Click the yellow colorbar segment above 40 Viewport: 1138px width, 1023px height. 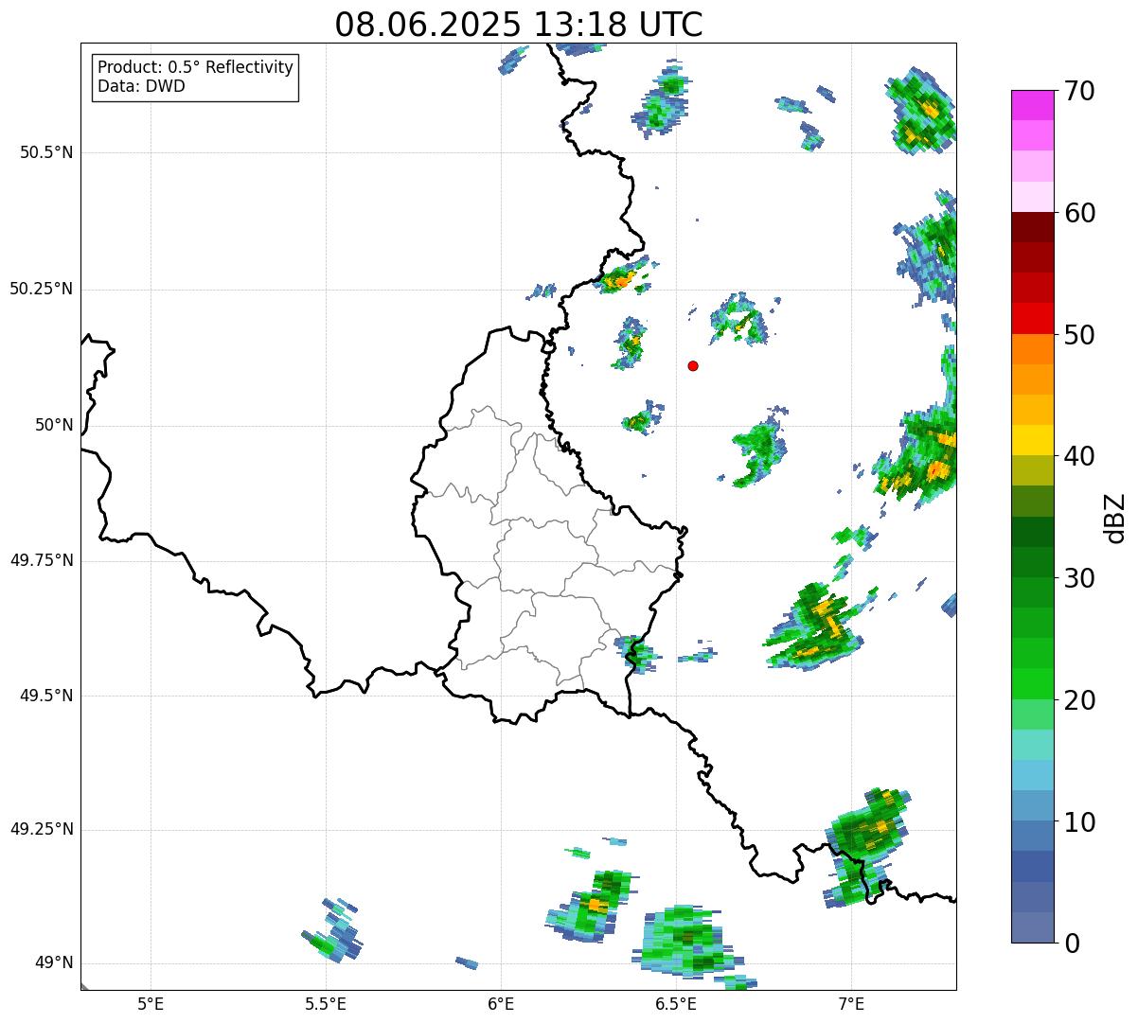(x=1032, y=440)
